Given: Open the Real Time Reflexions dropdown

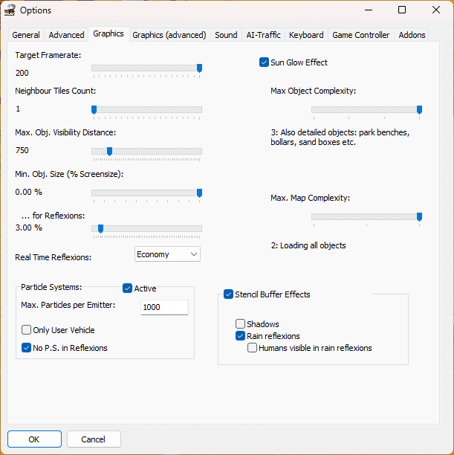Looking at the screenshot, I should coord(167,254).
